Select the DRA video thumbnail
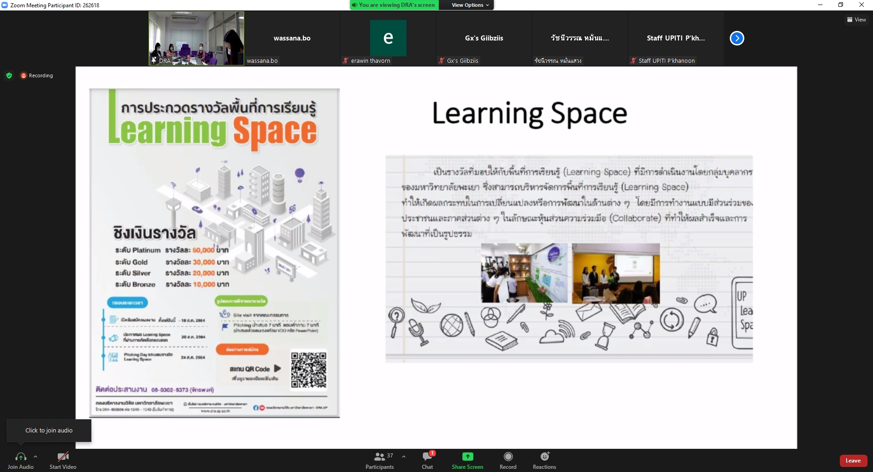Image resolution: width=873 pixels, height=472 pixels. coord(196,38)
